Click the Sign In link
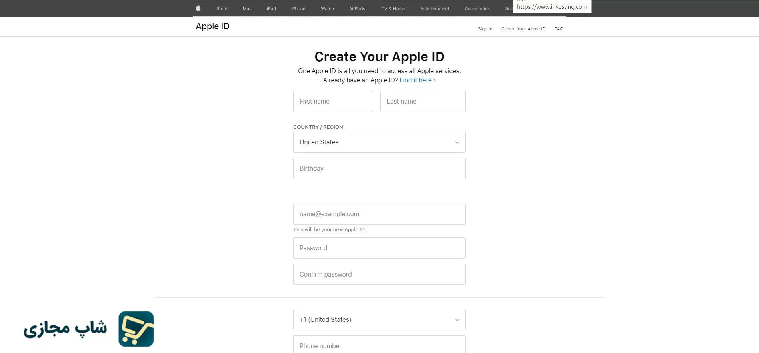The image size is (759, 353). tap(485, 29)
